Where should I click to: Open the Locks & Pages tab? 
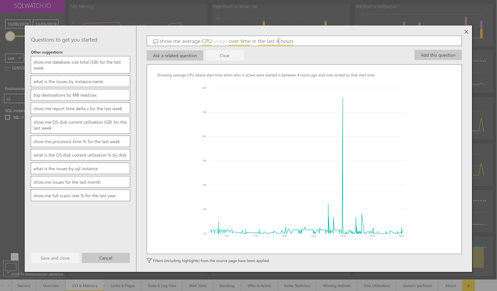(123, 286)
